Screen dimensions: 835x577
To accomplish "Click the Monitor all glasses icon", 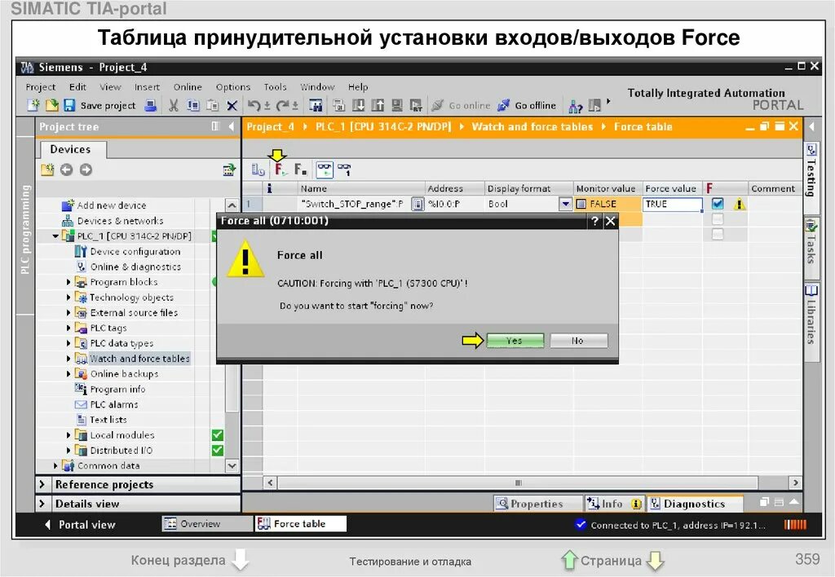I will point(325,170).
